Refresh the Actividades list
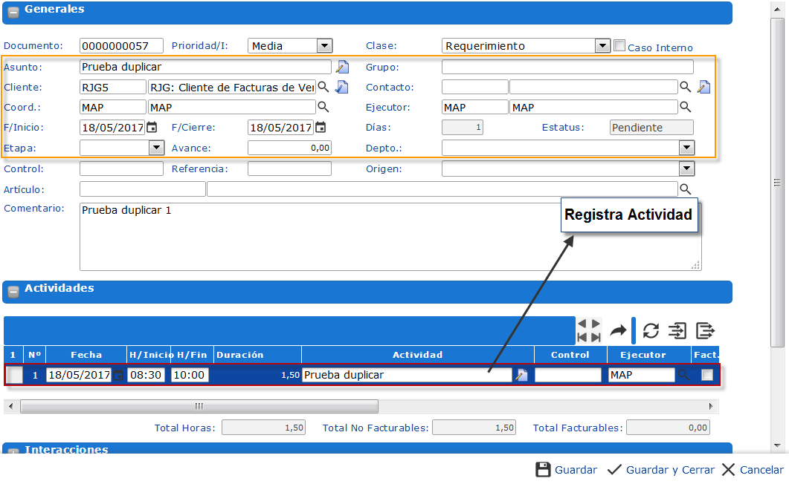The image size is (789, 484). pyautogui.click(x=651, y=330)
